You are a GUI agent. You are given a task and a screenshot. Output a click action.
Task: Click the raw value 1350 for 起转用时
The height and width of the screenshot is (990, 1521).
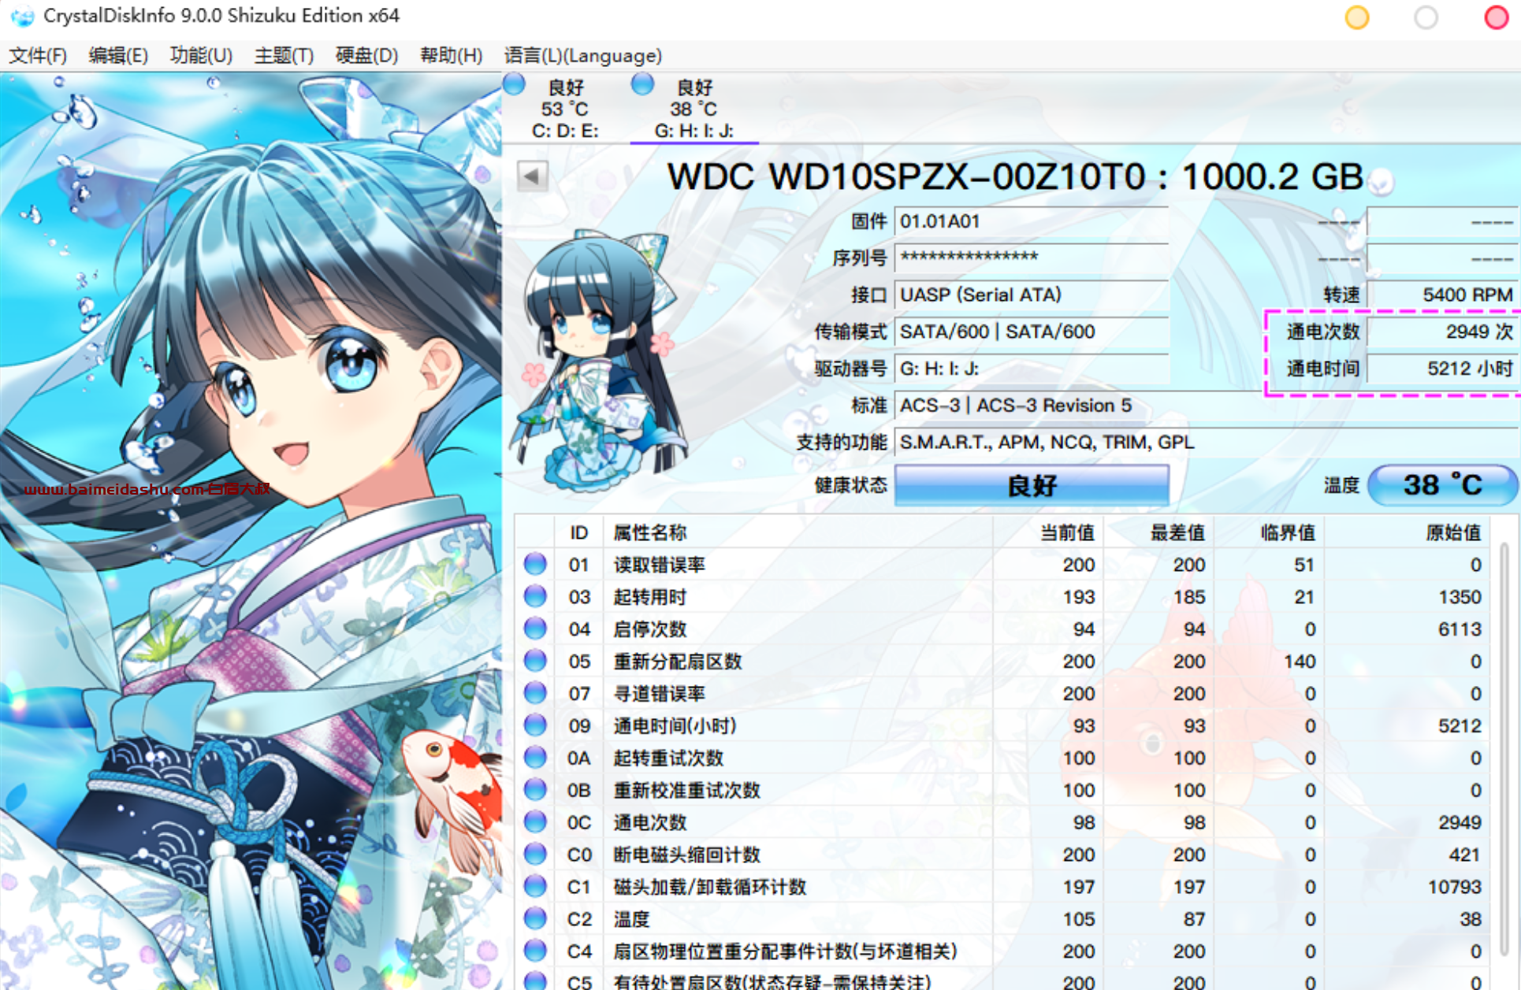pos(1460,597)
